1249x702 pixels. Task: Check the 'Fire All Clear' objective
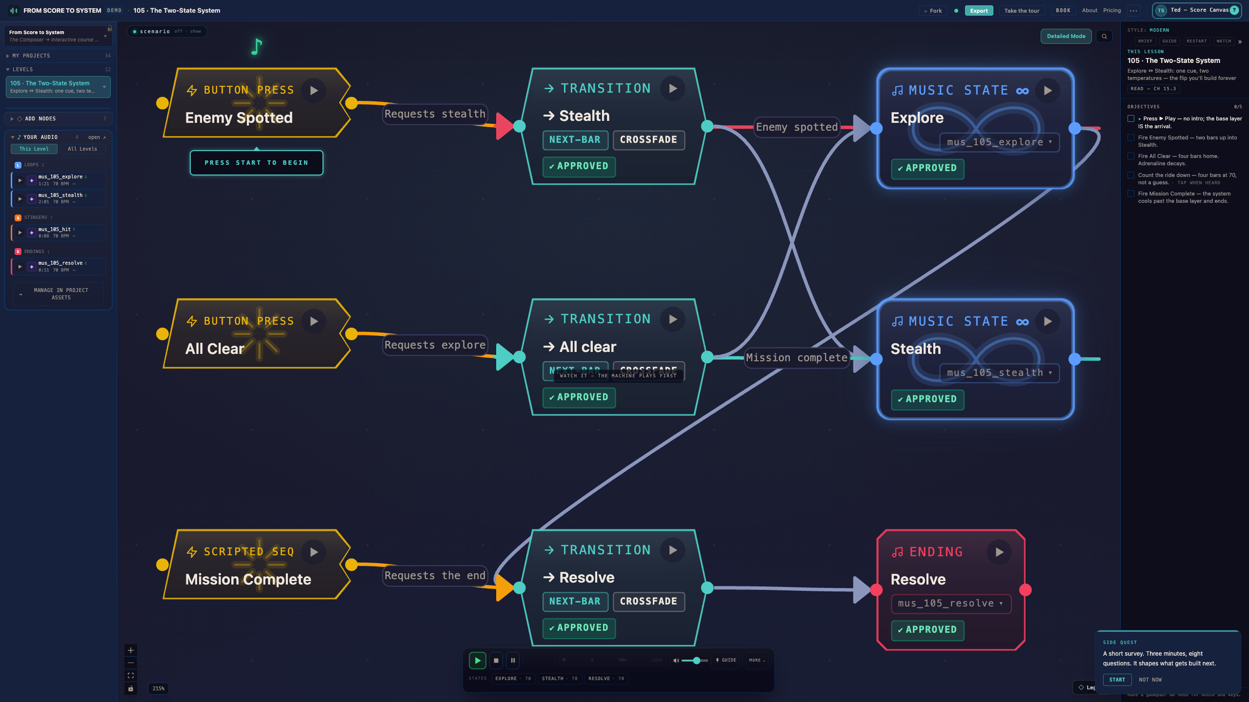click(1131, 156)
